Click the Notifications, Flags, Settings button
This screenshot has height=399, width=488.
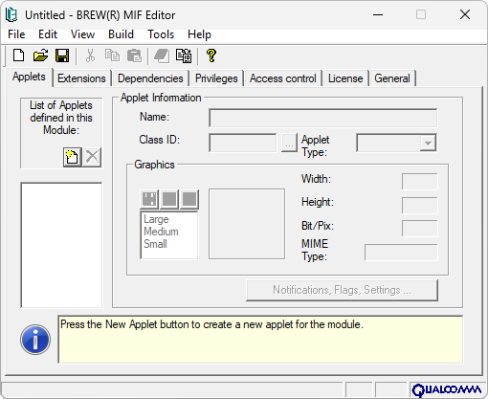[x=342, y=290]
